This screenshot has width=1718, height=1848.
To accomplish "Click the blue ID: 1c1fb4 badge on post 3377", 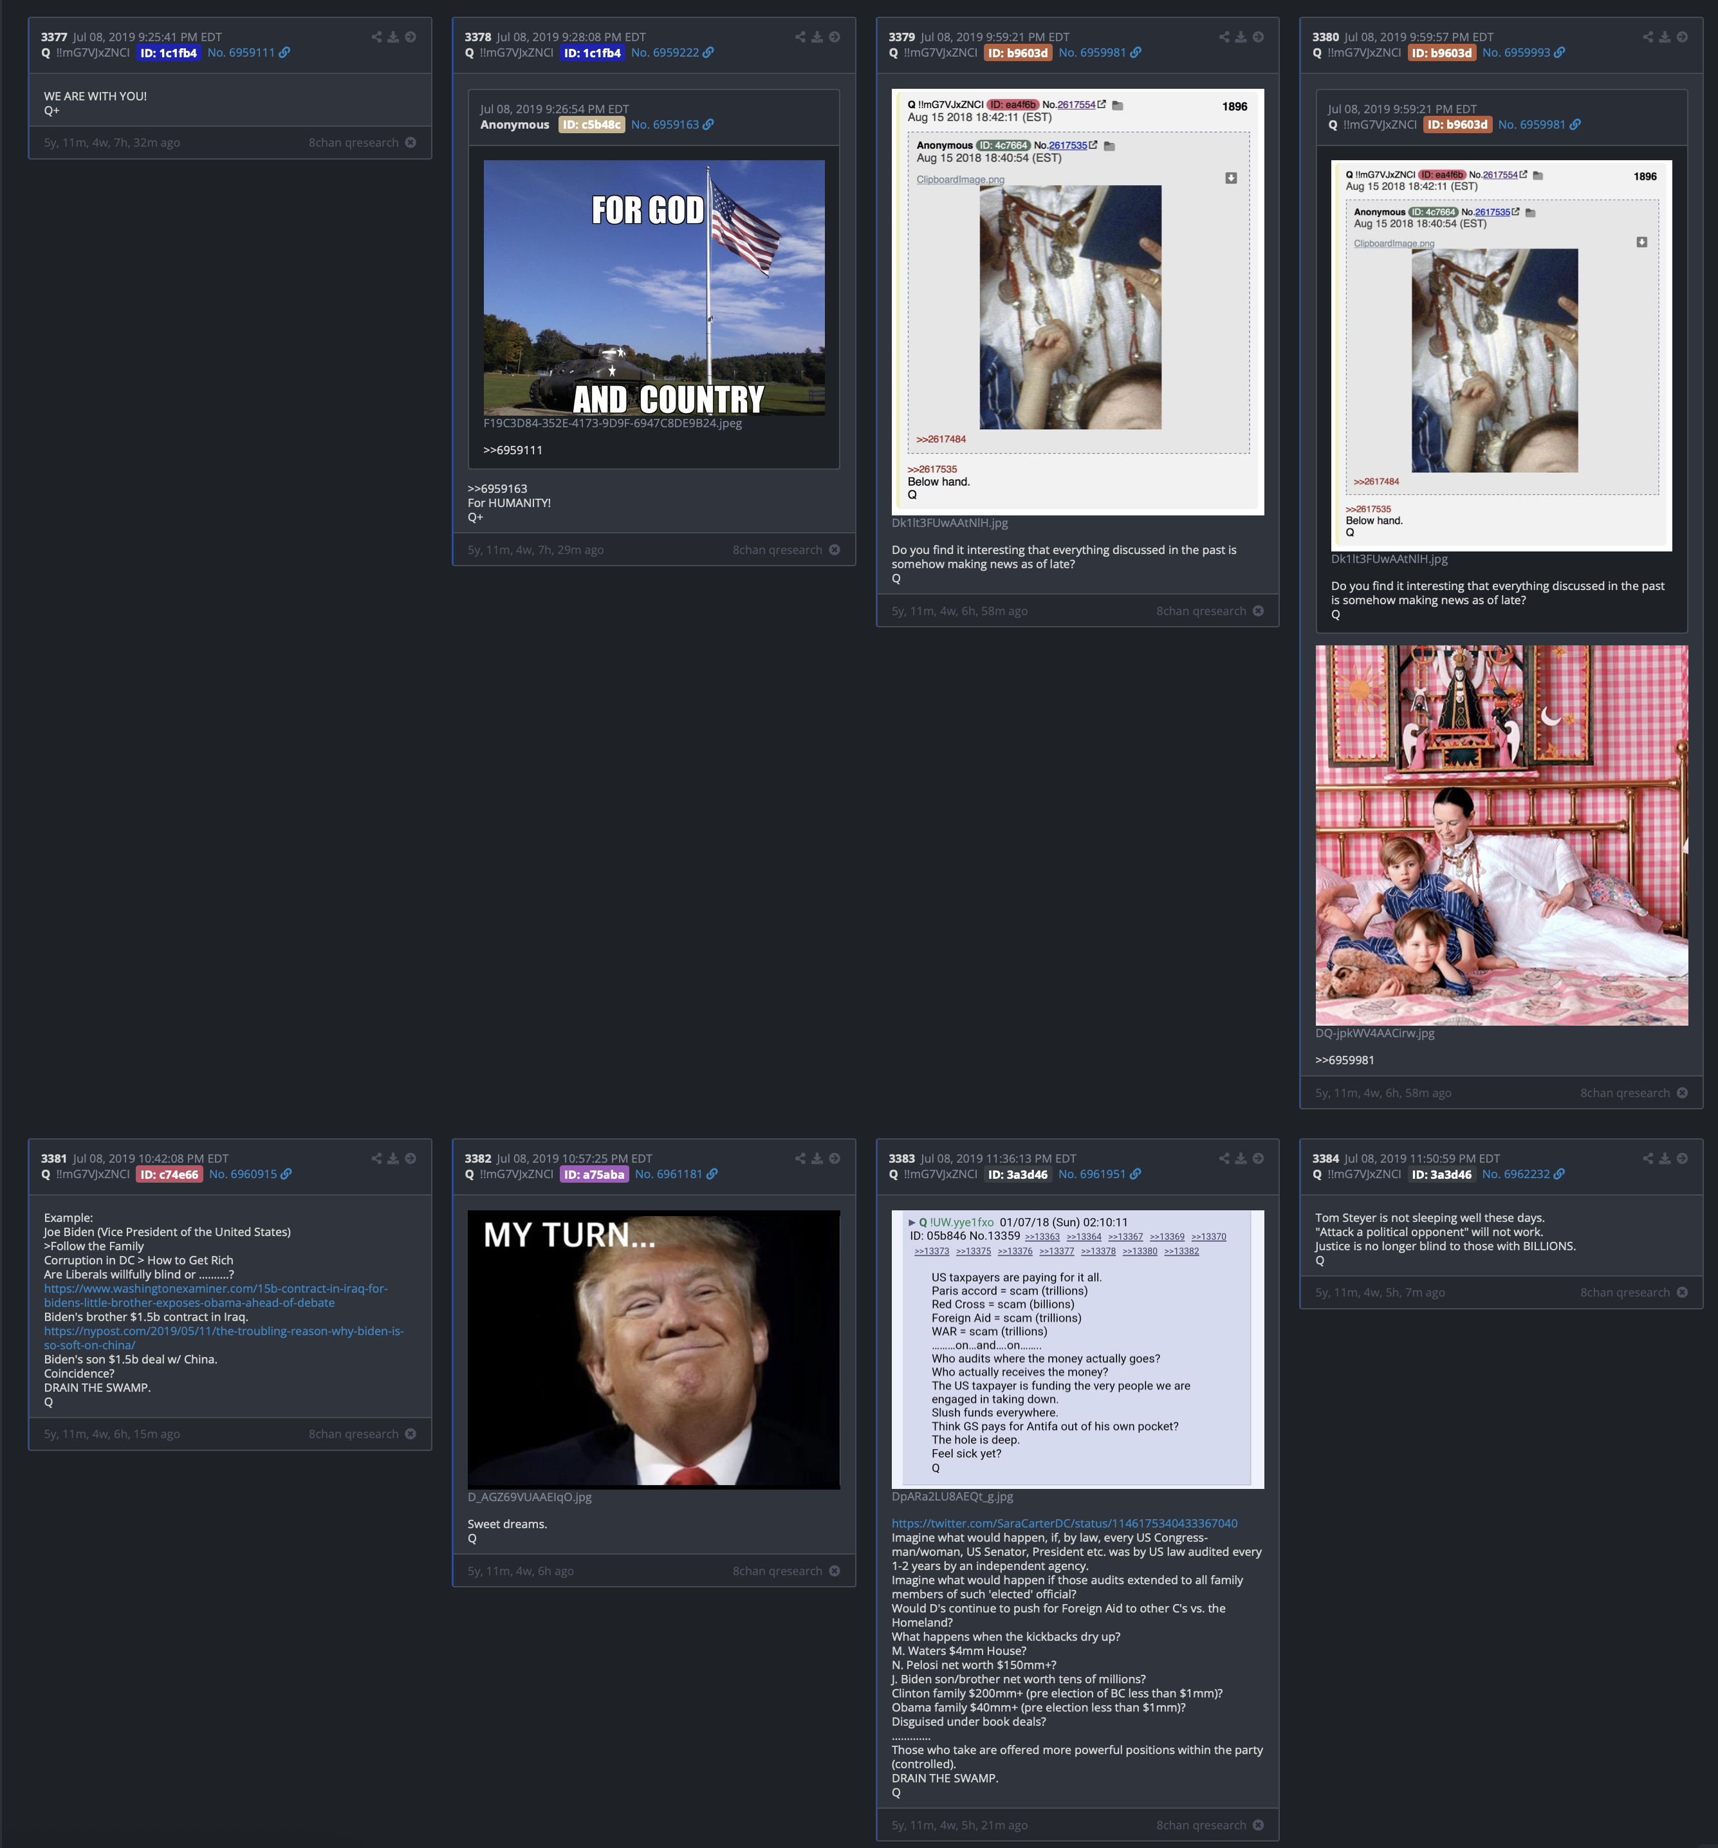I will point(169,53).
